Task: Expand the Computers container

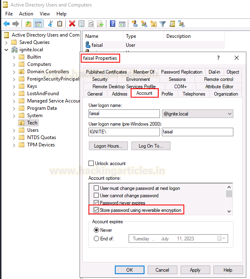Action: [x=14, y=65]
